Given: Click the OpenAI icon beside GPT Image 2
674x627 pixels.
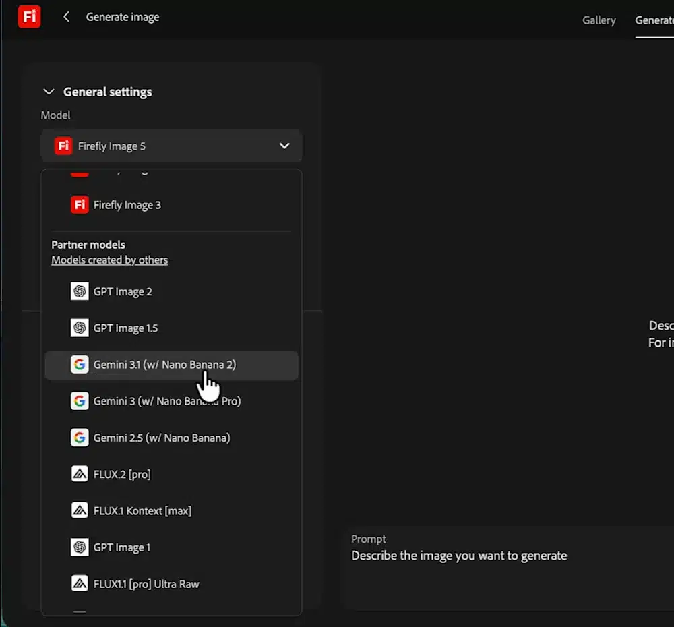Looking at the screenshot, I should point(80,291).
